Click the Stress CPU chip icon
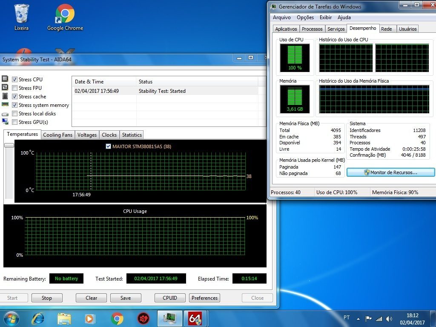 (5, 79)
